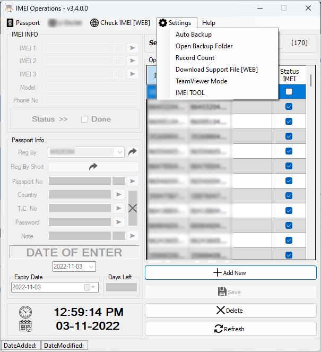
Task: Select Record Count entry
Action: coord(195,58)
